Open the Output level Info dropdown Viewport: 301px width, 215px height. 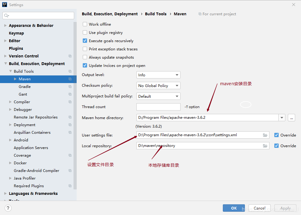pyautogui.click(x=158, y=75)
